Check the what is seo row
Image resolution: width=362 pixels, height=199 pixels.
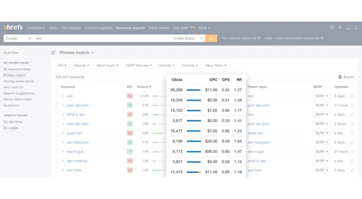pyautogui.click(x=57, y=115)
